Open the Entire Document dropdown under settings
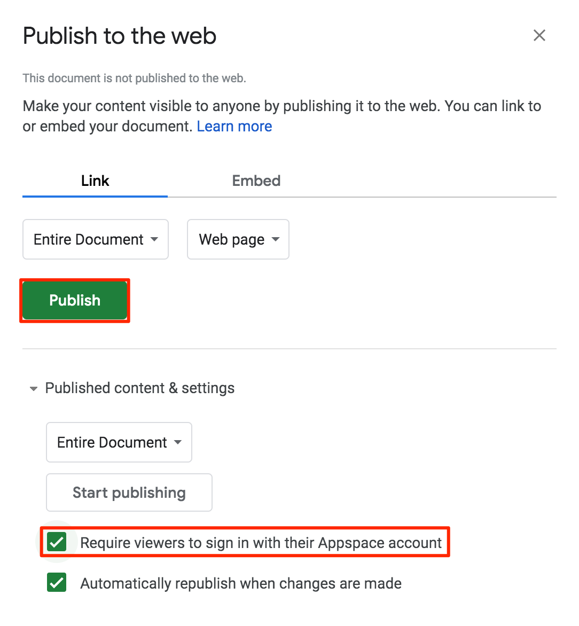 coord(119,442)
